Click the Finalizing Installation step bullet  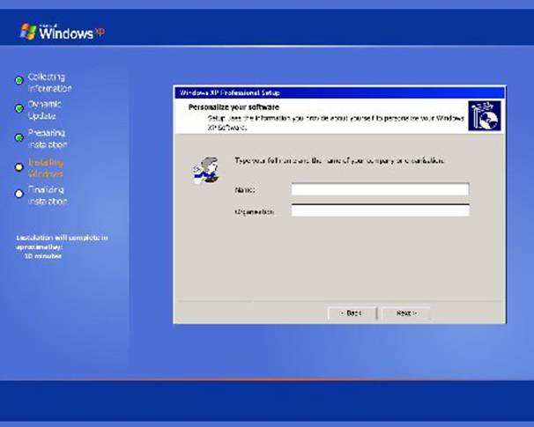pos(19,194)
